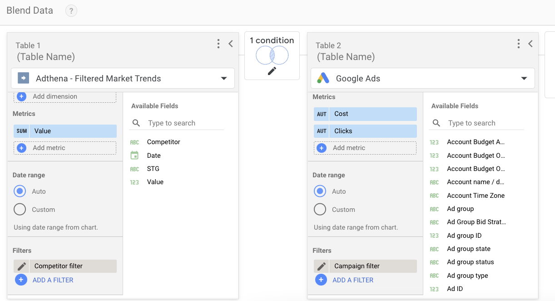Click 123 type icon beside Ad ID
Image resolution: width=555 pixels, height=301 pixels.
click(x=434, y=289)
